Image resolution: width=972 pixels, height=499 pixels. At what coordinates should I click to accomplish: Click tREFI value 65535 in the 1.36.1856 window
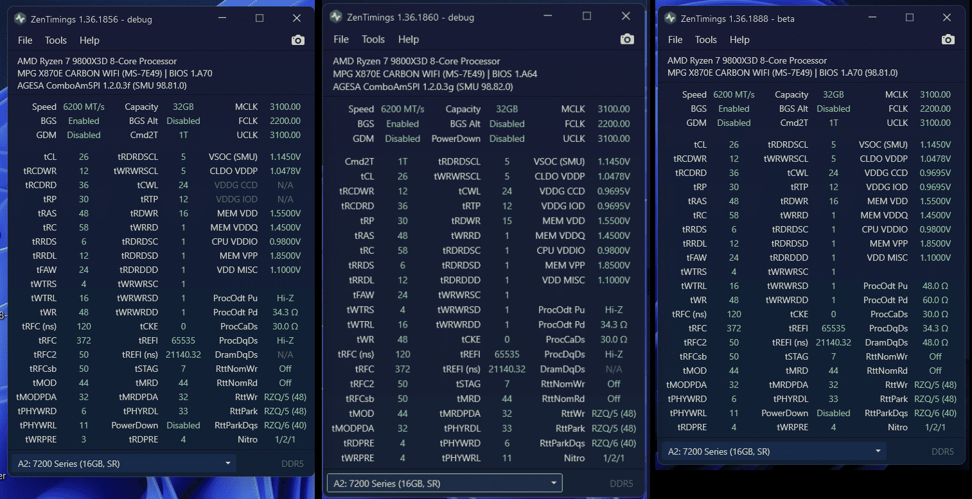(183, 340)
